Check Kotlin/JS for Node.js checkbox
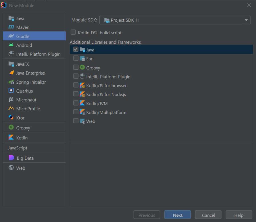This screenshot has width=256, height=222. click(x=76, y=94)
